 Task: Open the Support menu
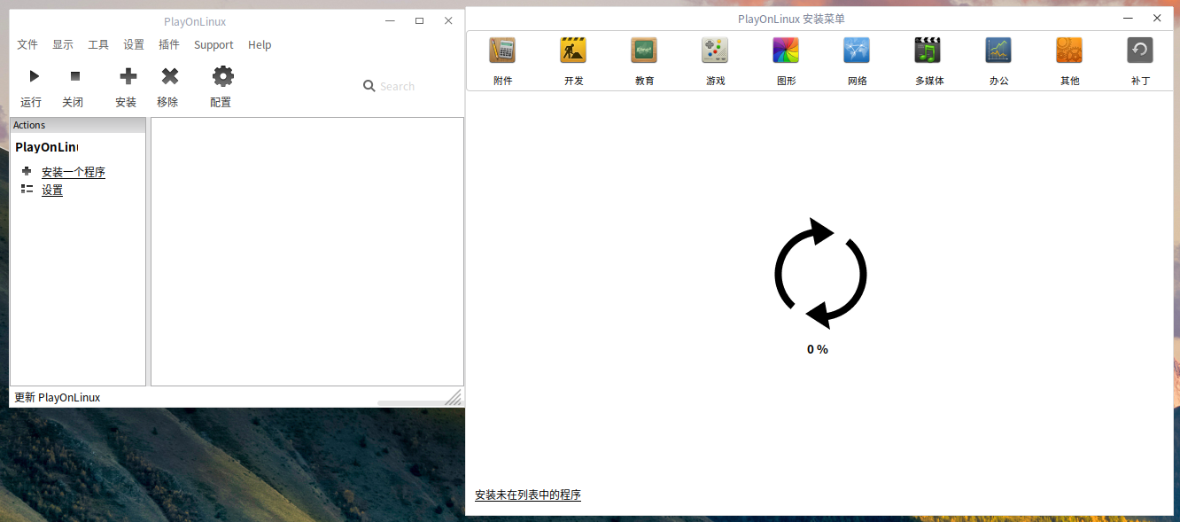[x=213, y=44]
